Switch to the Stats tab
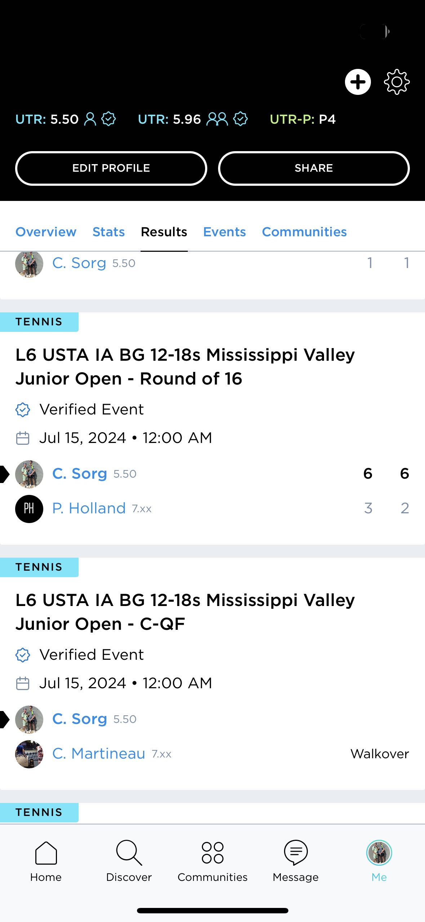425x922 pixels. click(x=109, y=232)
